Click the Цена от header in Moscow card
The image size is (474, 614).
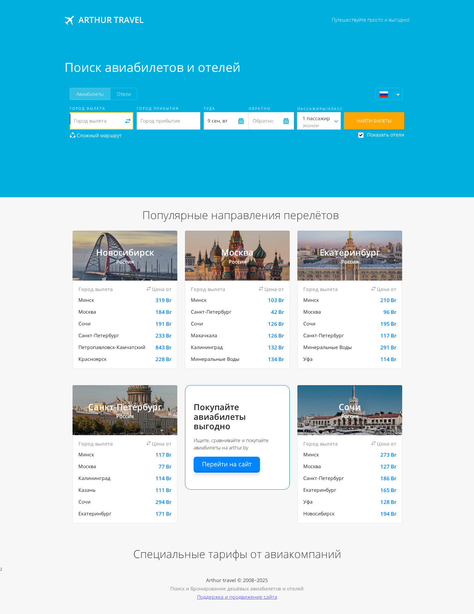tap(274, 289)
